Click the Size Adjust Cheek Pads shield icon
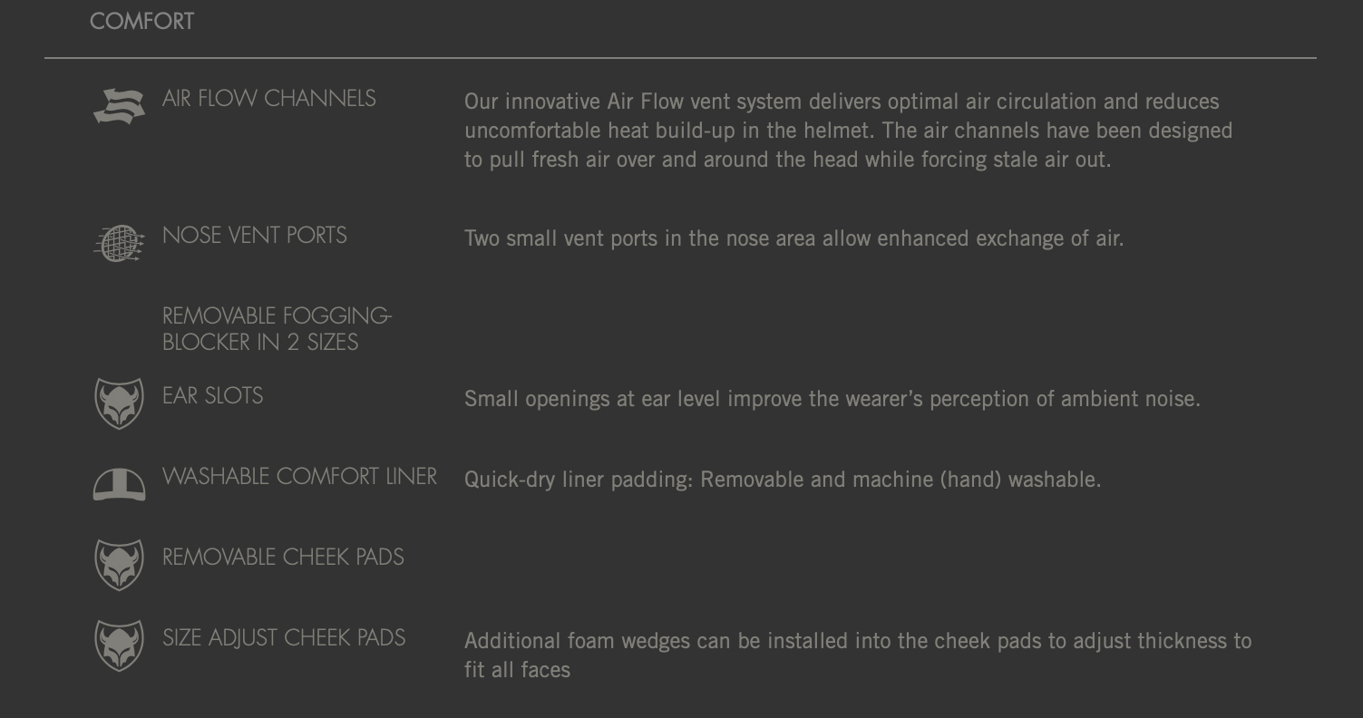This screenshot has width=1363, height=718. pos(119,645)
